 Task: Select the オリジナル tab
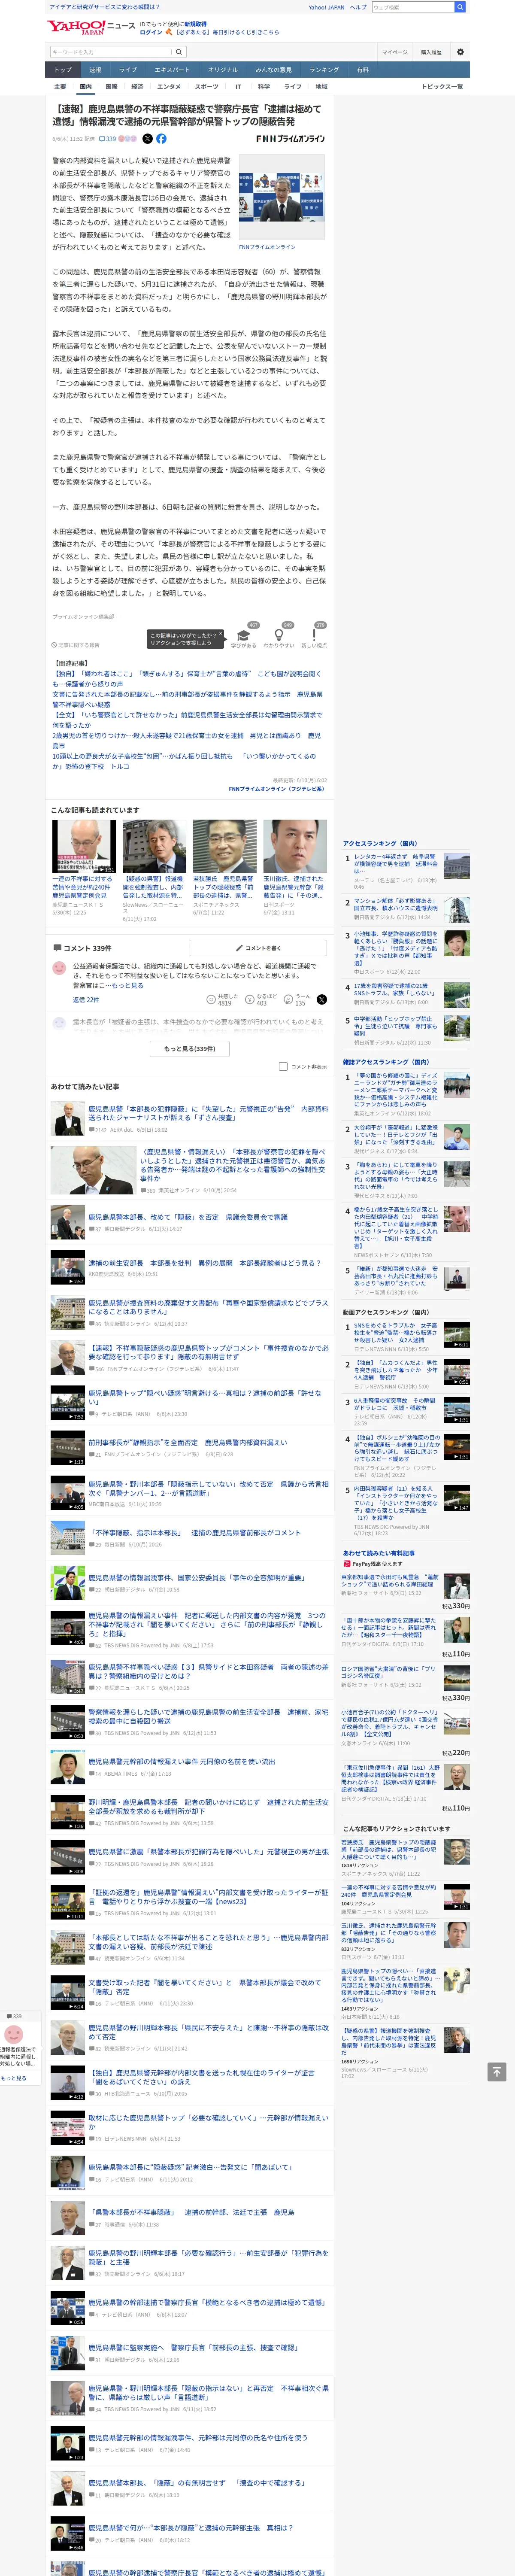[223, 70]
